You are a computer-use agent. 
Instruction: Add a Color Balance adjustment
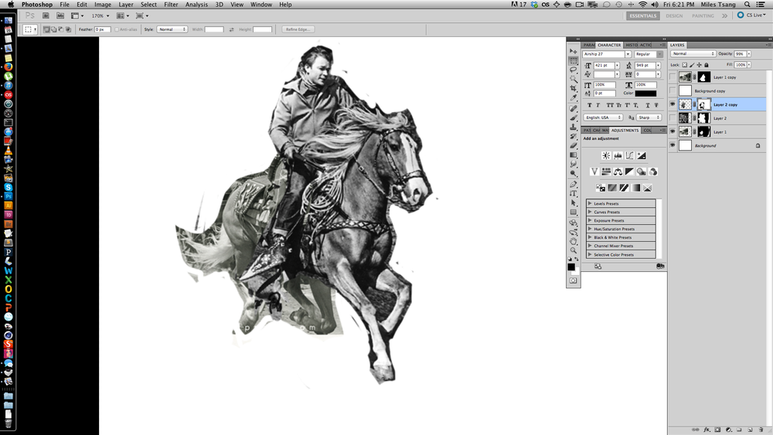(x=618, y=172)
